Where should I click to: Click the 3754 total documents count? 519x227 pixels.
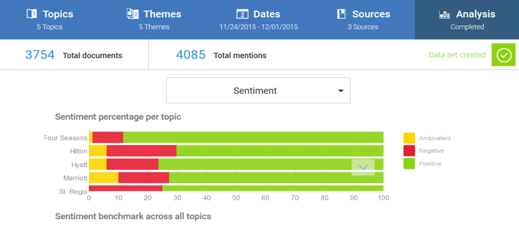(x=39, y=55)
